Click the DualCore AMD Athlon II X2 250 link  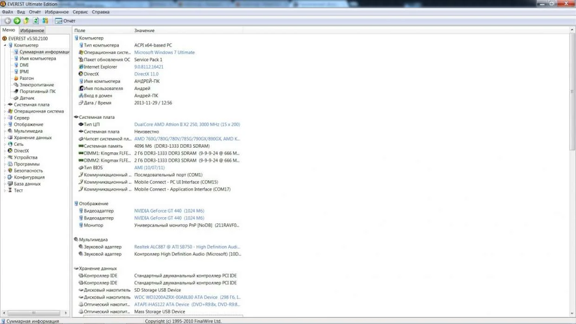[x=187, y=124]
